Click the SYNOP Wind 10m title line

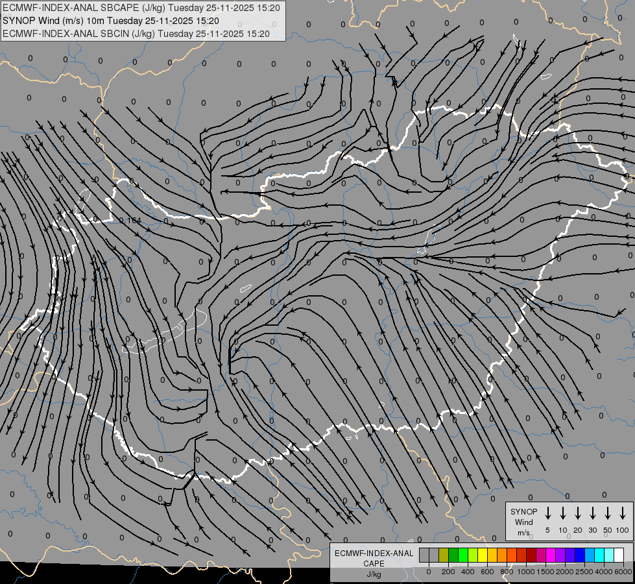[x=111, y=21]
